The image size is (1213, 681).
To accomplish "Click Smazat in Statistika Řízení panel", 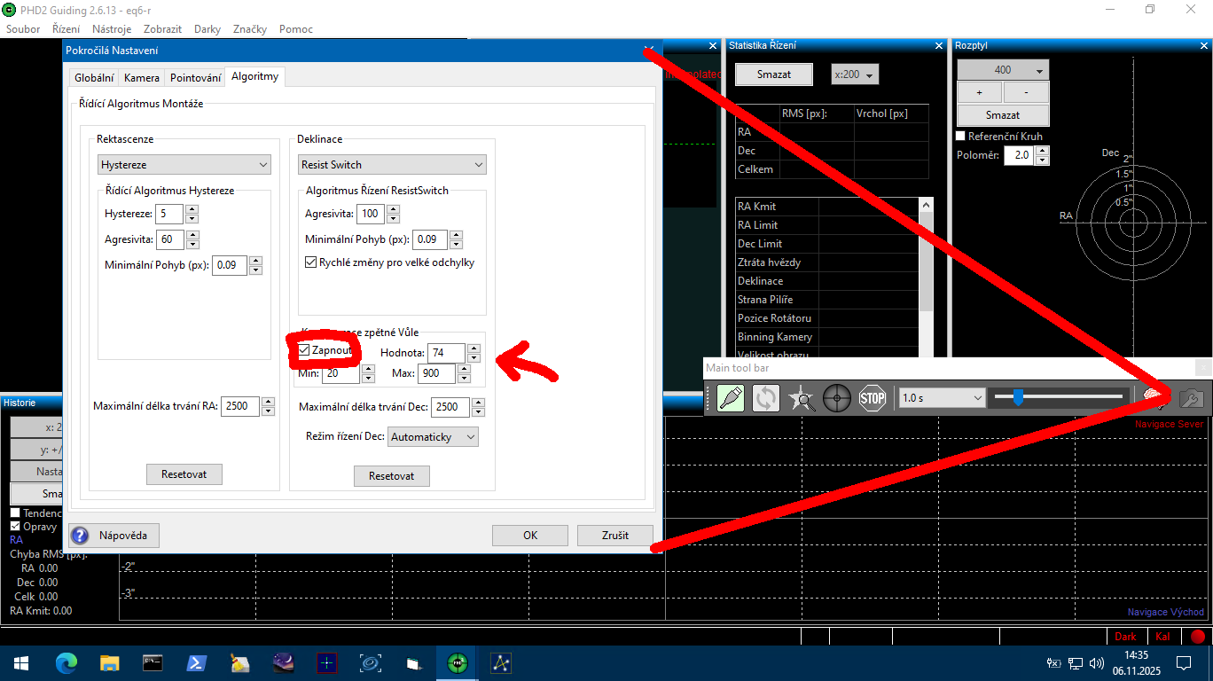I will pyautogui.click(x=773, y=74).
